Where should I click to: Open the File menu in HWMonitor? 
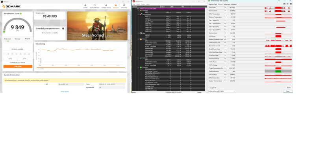(x=133, y=4)
